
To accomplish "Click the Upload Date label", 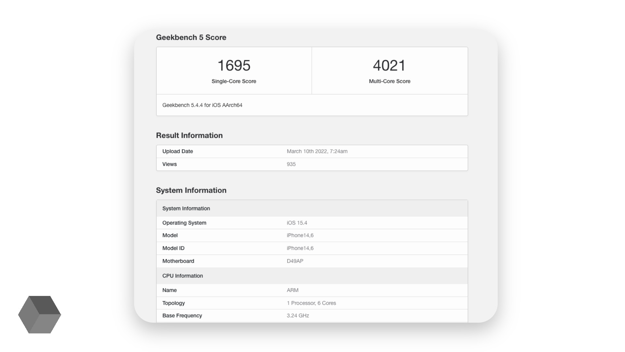I will tap(178, 151).
